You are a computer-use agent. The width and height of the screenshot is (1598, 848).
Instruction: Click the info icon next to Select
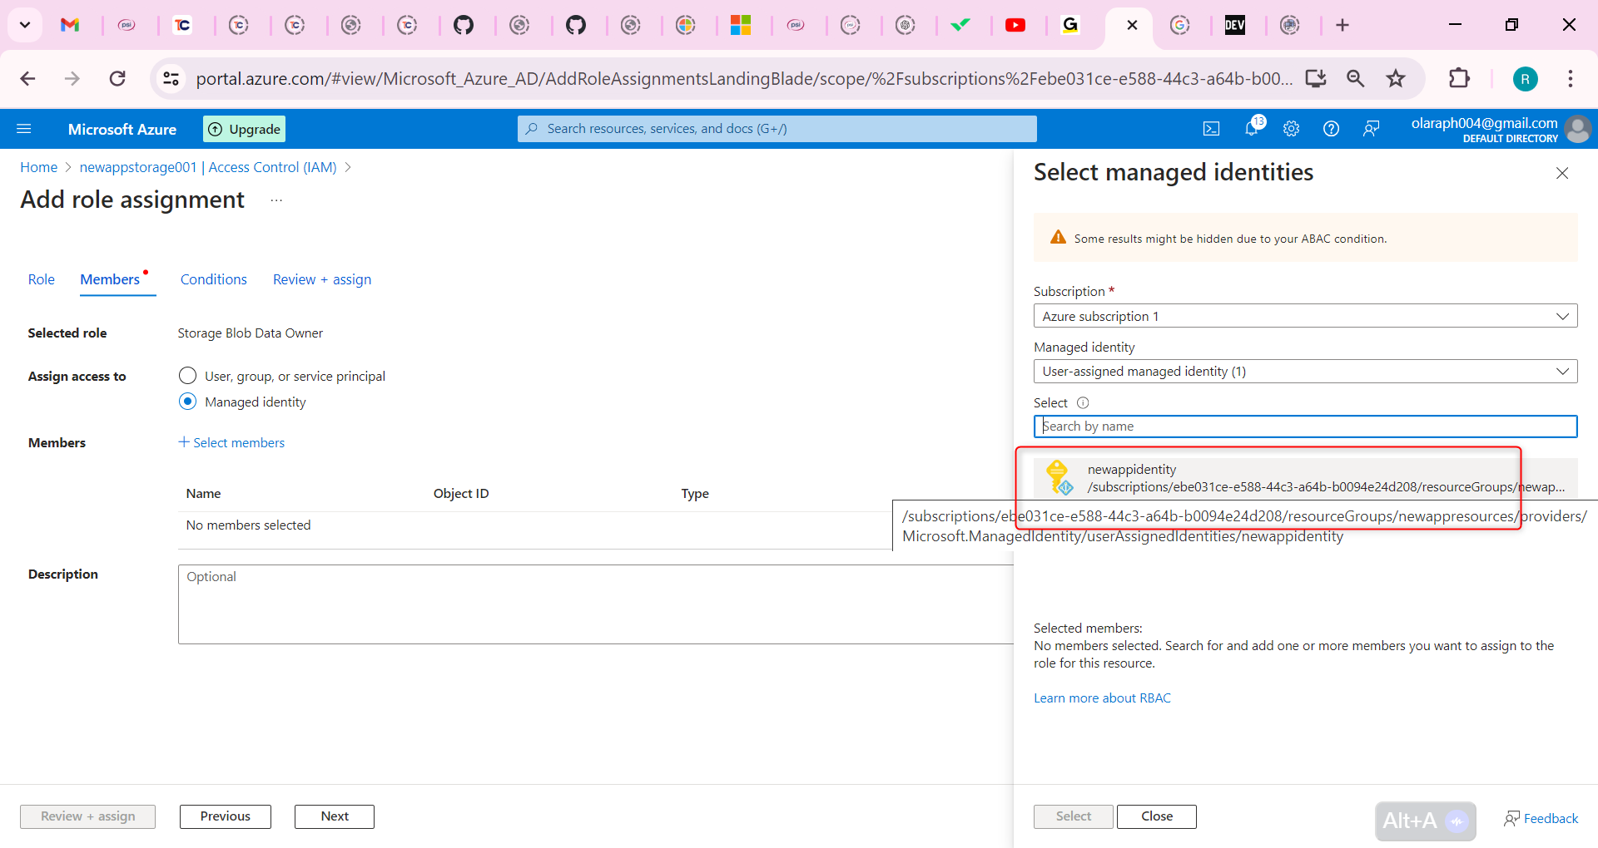[x=1083, y=403]
